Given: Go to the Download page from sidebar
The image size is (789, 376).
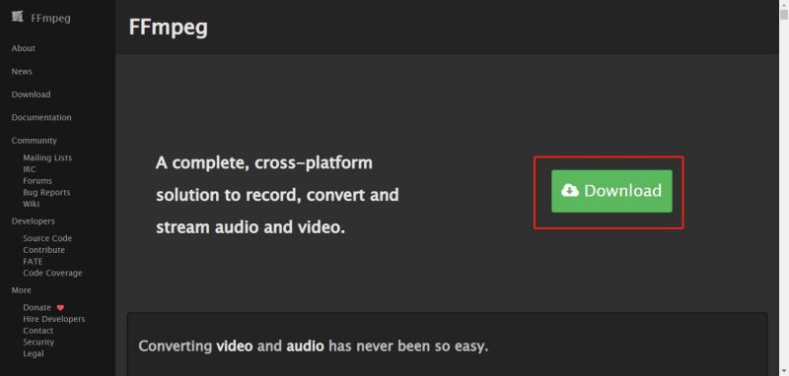Looking at the screenshot, I should [31, 94].
